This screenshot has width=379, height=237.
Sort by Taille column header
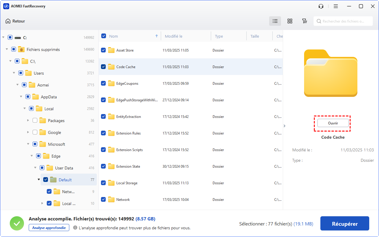pyautogui.click(x=255, y=36)
